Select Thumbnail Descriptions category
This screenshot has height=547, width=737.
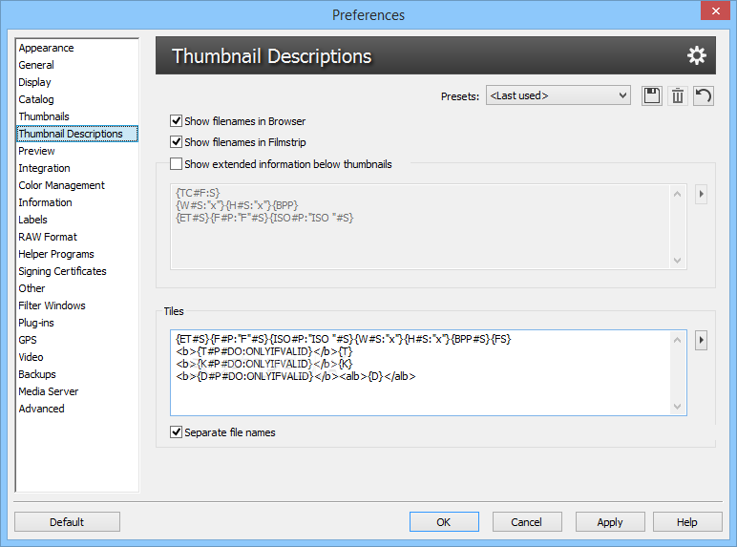(x=77, y=134)
